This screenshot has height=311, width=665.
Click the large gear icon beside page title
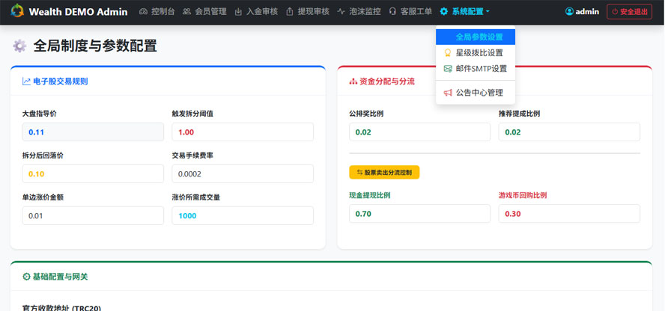19,46
